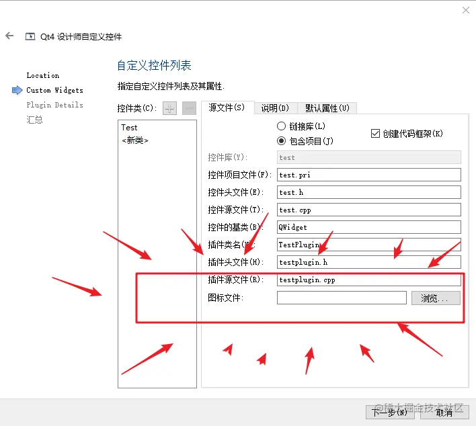
Task: Remove the widget class with the minus button
Action: 189,108
